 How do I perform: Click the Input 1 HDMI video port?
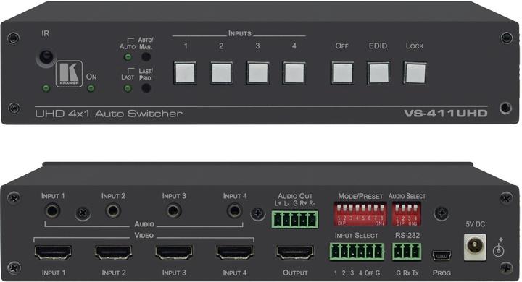coord(53,253)
